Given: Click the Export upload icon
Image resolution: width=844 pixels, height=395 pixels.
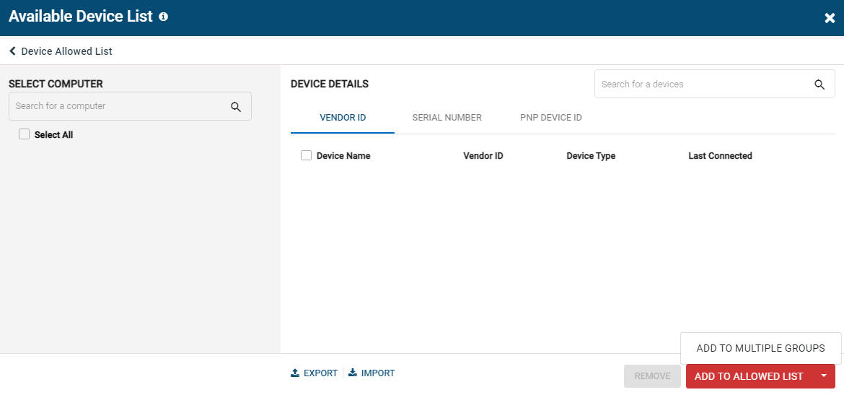Looking at the screenshot, I should click(x=295, y=373).
